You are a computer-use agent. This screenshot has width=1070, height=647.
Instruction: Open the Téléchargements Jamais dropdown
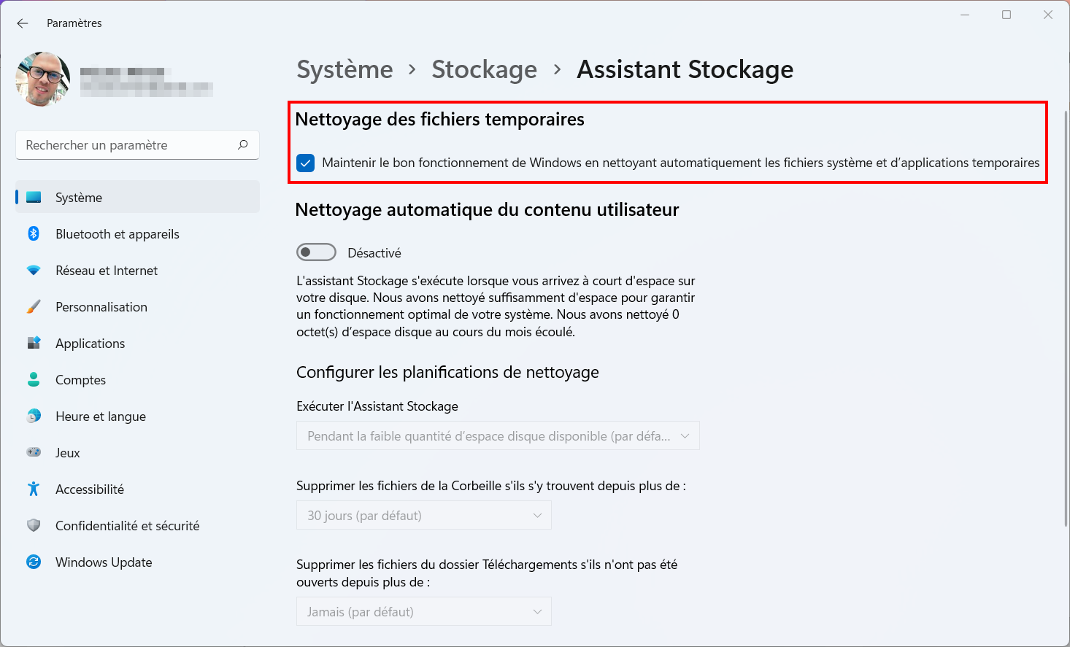tap(424, 611)
